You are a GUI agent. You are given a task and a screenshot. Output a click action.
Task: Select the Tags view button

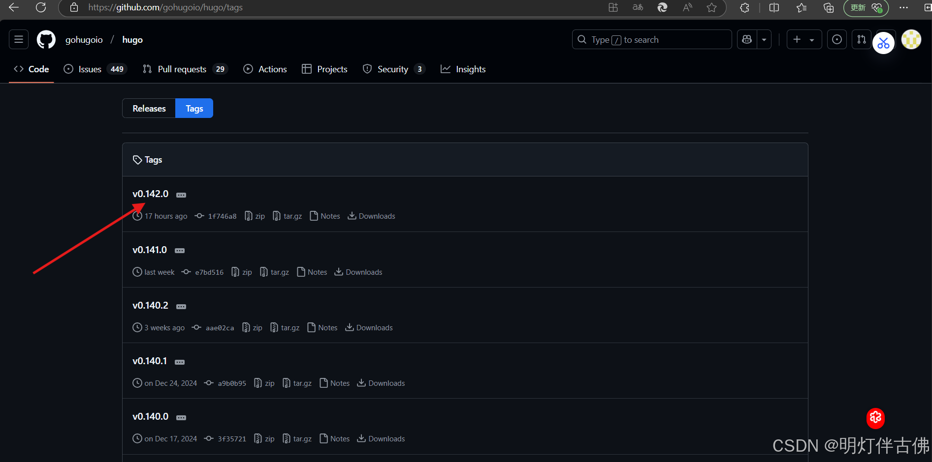(194, 108)
